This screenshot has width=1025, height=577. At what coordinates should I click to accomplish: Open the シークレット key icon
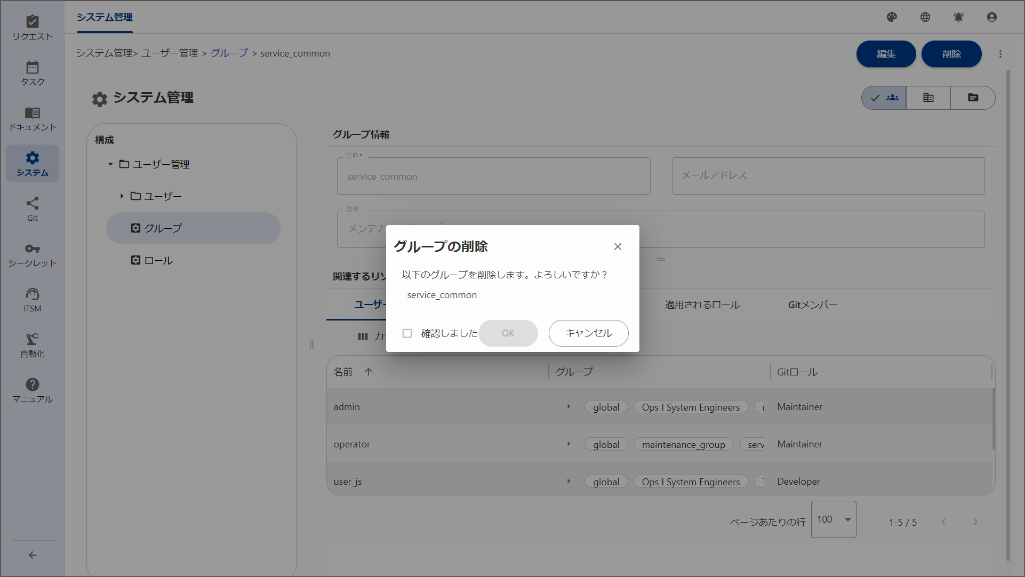coord(33,249)
